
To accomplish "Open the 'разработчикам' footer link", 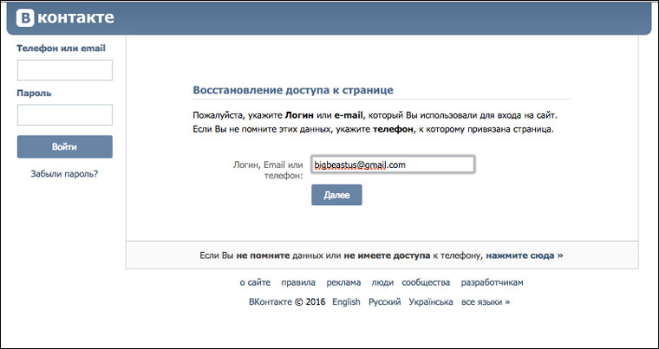I will coord(493,282).
